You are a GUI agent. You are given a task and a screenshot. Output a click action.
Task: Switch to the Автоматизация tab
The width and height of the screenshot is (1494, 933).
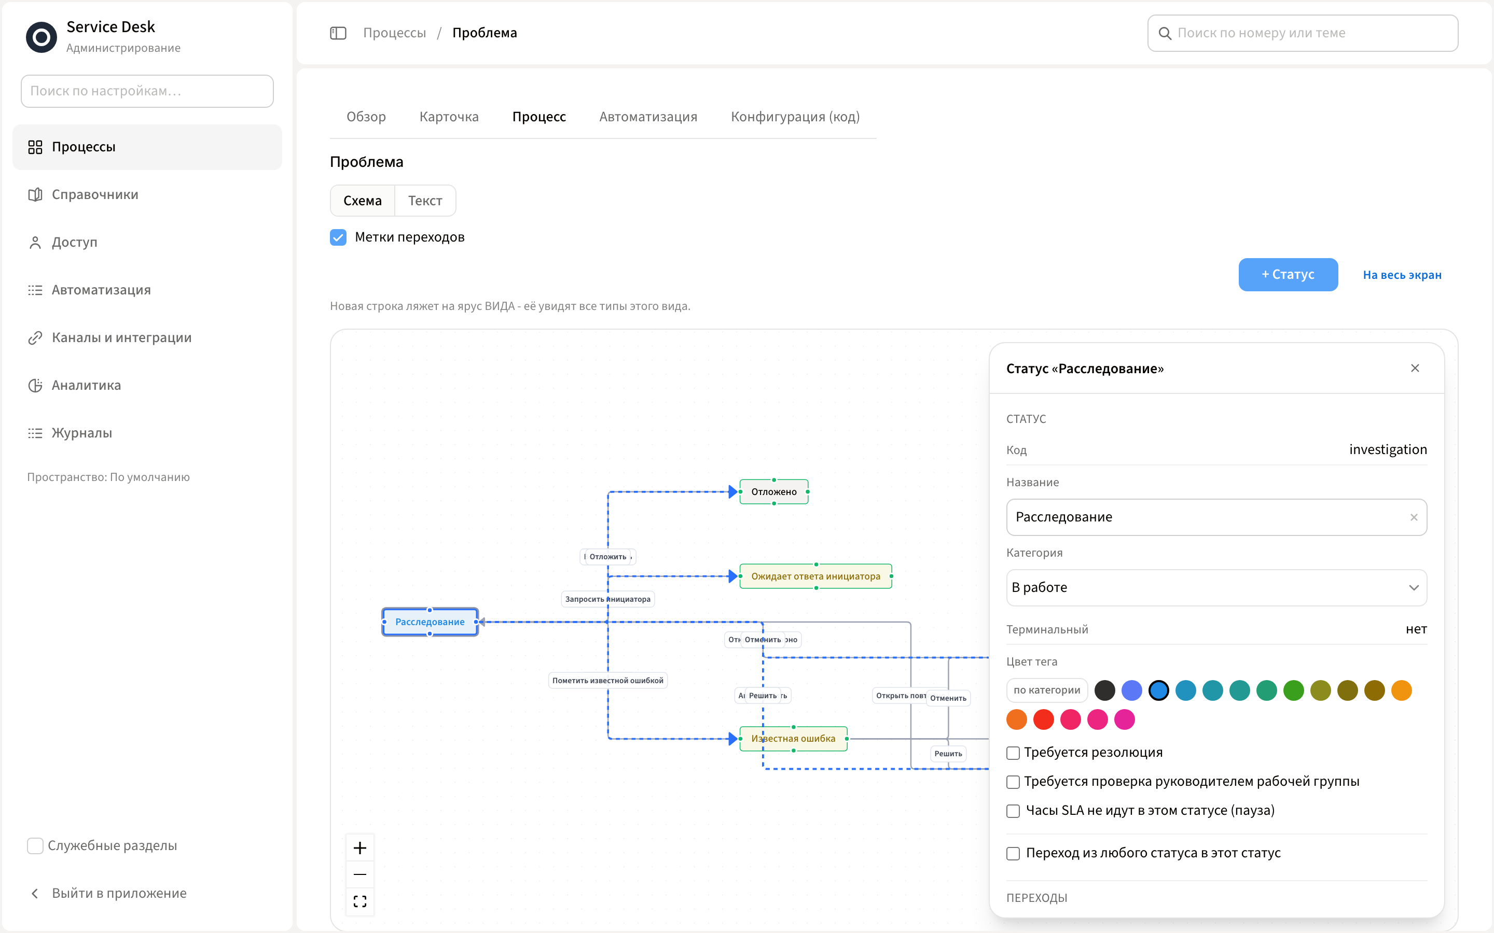click(x=648, y=117)
